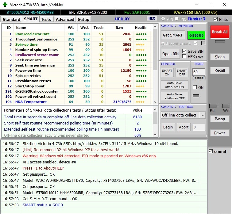Click Auto Save attributes ON
This screenshot has width=232, height=214.
coord(174,85)
